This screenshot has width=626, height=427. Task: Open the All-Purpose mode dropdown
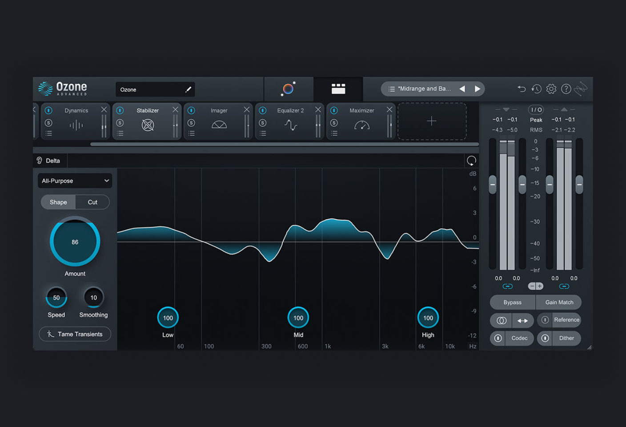pos(75,181)
